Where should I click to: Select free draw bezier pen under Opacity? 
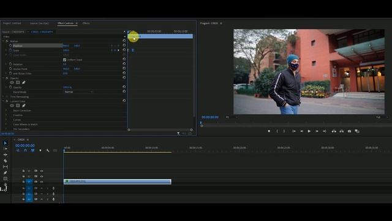tap(24, 82)
